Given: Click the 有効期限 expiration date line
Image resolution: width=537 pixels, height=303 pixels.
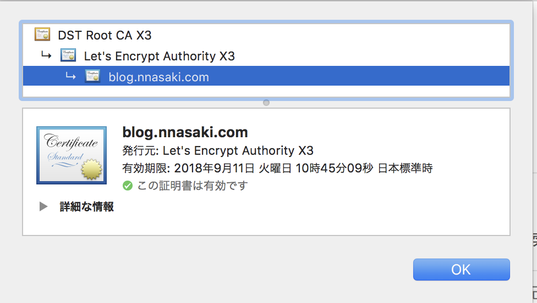Looking at the screenshot, I should coord(277,168).
